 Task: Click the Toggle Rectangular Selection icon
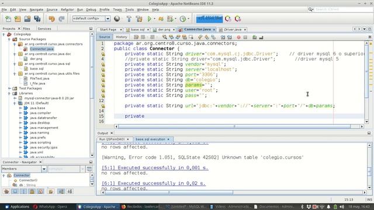191,37
